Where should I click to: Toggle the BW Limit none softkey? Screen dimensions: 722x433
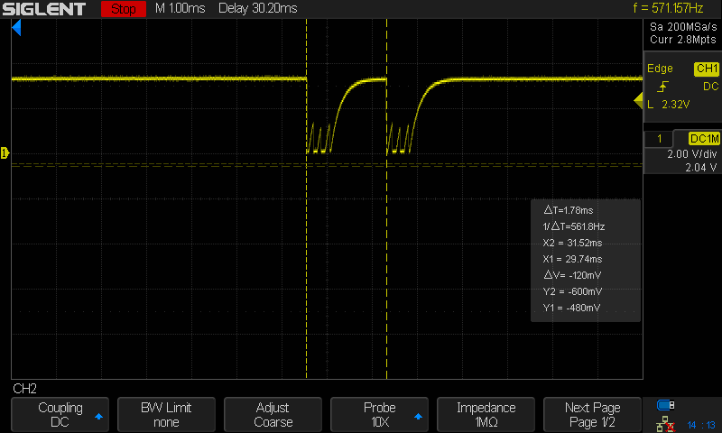[166, 415]
